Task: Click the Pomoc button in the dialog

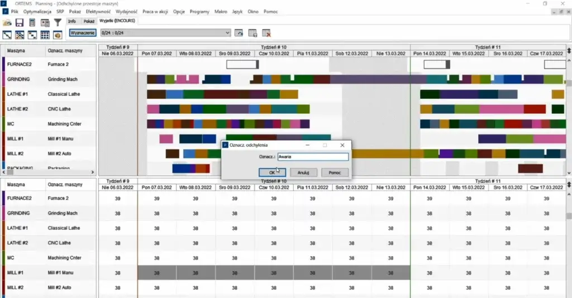Action: [x=335, y=173]
